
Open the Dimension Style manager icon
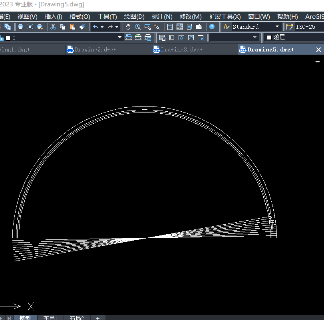pyautogui.click(x=290, y=27)
